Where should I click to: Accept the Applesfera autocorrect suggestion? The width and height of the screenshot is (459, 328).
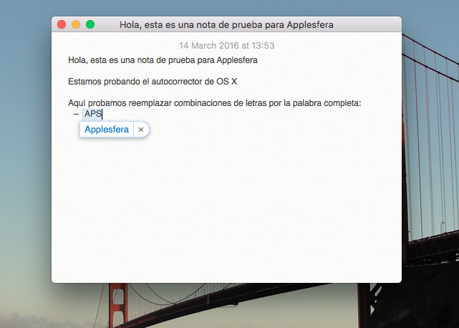(x=107, y=130)
